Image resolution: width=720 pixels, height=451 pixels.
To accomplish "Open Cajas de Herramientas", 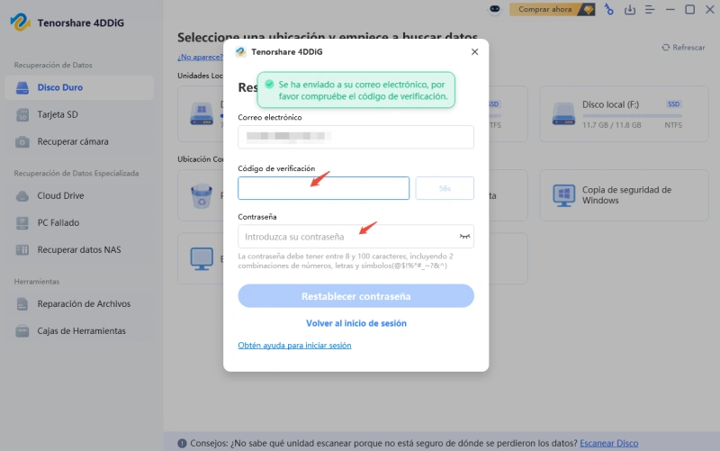I will [79, 330].
